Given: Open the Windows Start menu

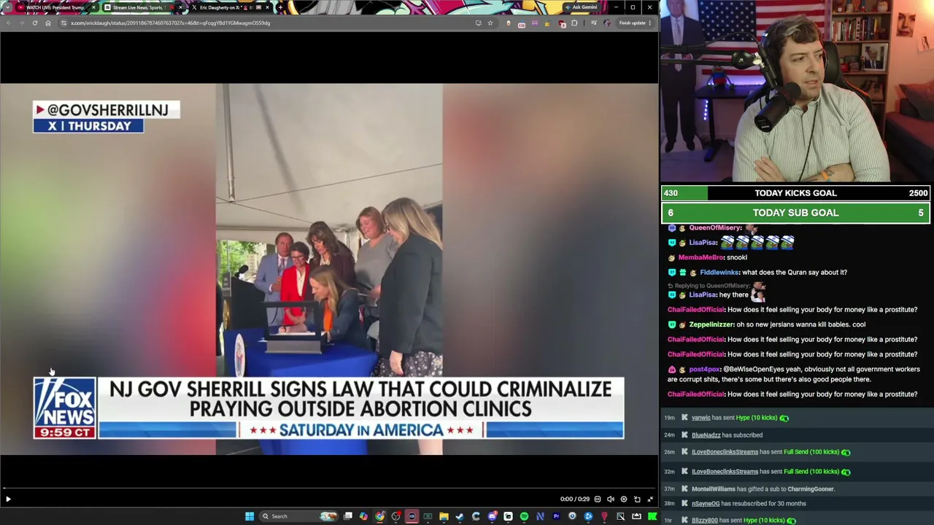Looking at the screenshot, I should click(x=250, y=516).
